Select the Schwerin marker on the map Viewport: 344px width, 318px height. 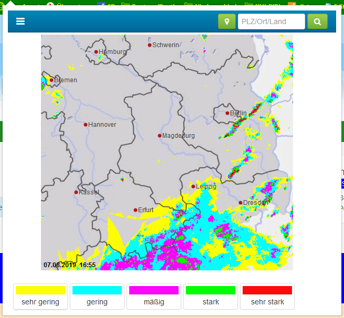(150, 45)
